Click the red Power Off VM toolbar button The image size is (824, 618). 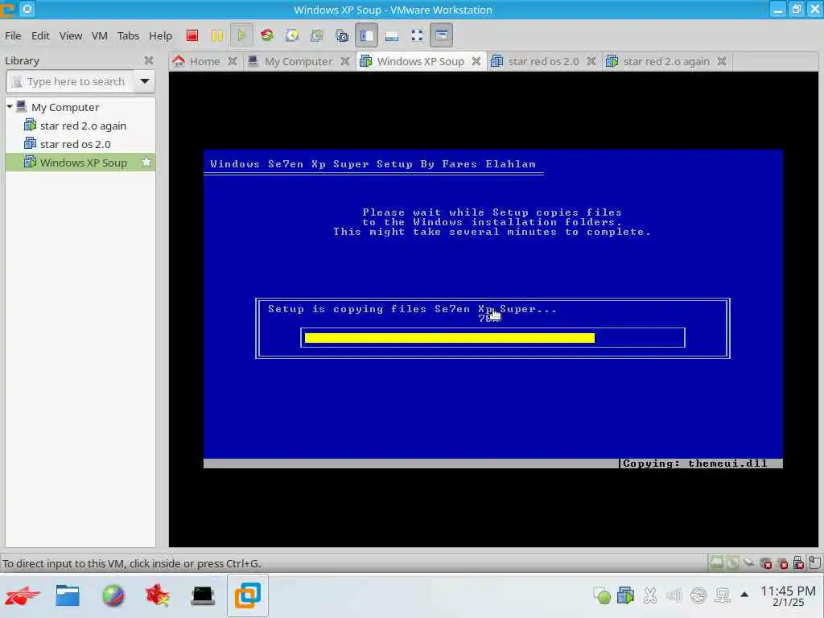click(192, 35)
